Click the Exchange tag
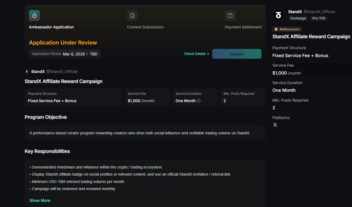The image size is (352, 207). (x=298, y=18)
